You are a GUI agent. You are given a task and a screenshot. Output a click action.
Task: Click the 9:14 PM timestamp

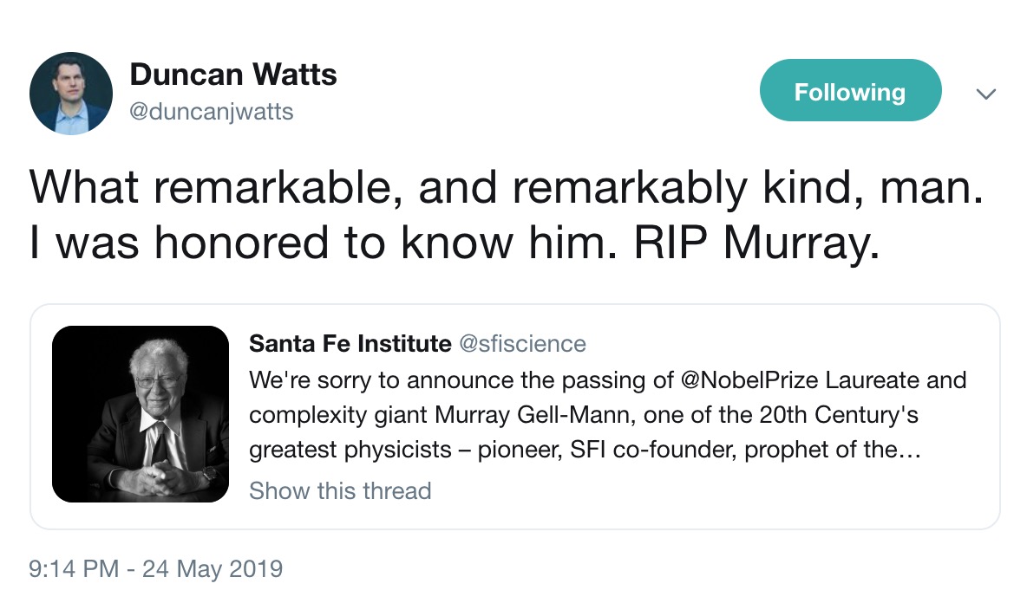click(x=73, y=569)
